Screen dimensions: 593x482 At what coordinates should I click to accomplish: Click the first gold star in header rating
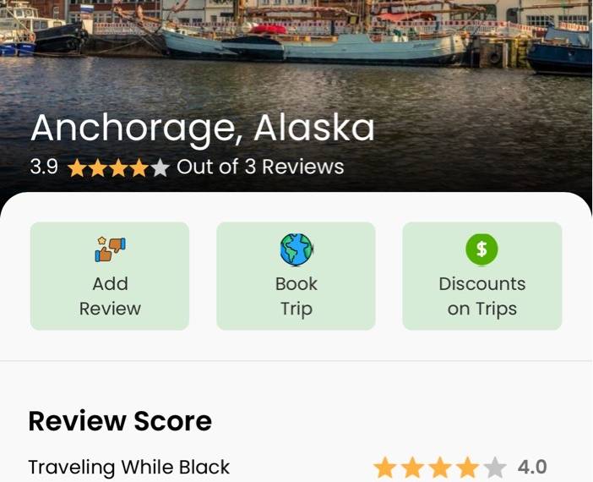(78, 167)
